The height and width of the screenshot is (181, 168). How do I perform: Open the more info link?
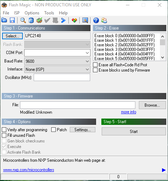(x=128, y=112)
